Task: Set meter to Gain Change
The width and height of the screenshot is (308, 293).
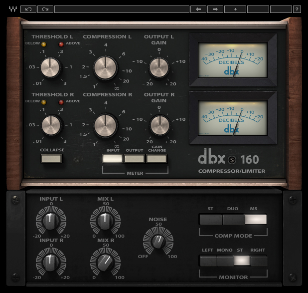Action: pyautogui.click(x=156, y=159)
